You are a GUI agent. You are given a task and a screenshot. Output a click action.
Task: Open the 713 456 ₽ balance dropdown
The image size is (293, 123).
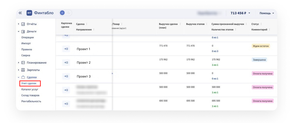[240, 13]
